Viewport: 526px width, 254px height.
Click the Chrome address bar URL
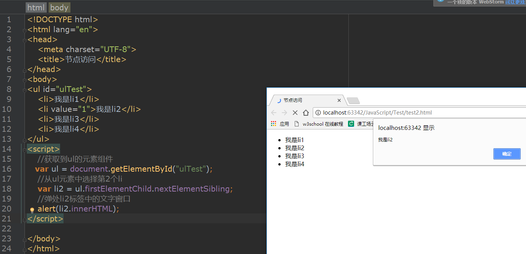(377, 113)
